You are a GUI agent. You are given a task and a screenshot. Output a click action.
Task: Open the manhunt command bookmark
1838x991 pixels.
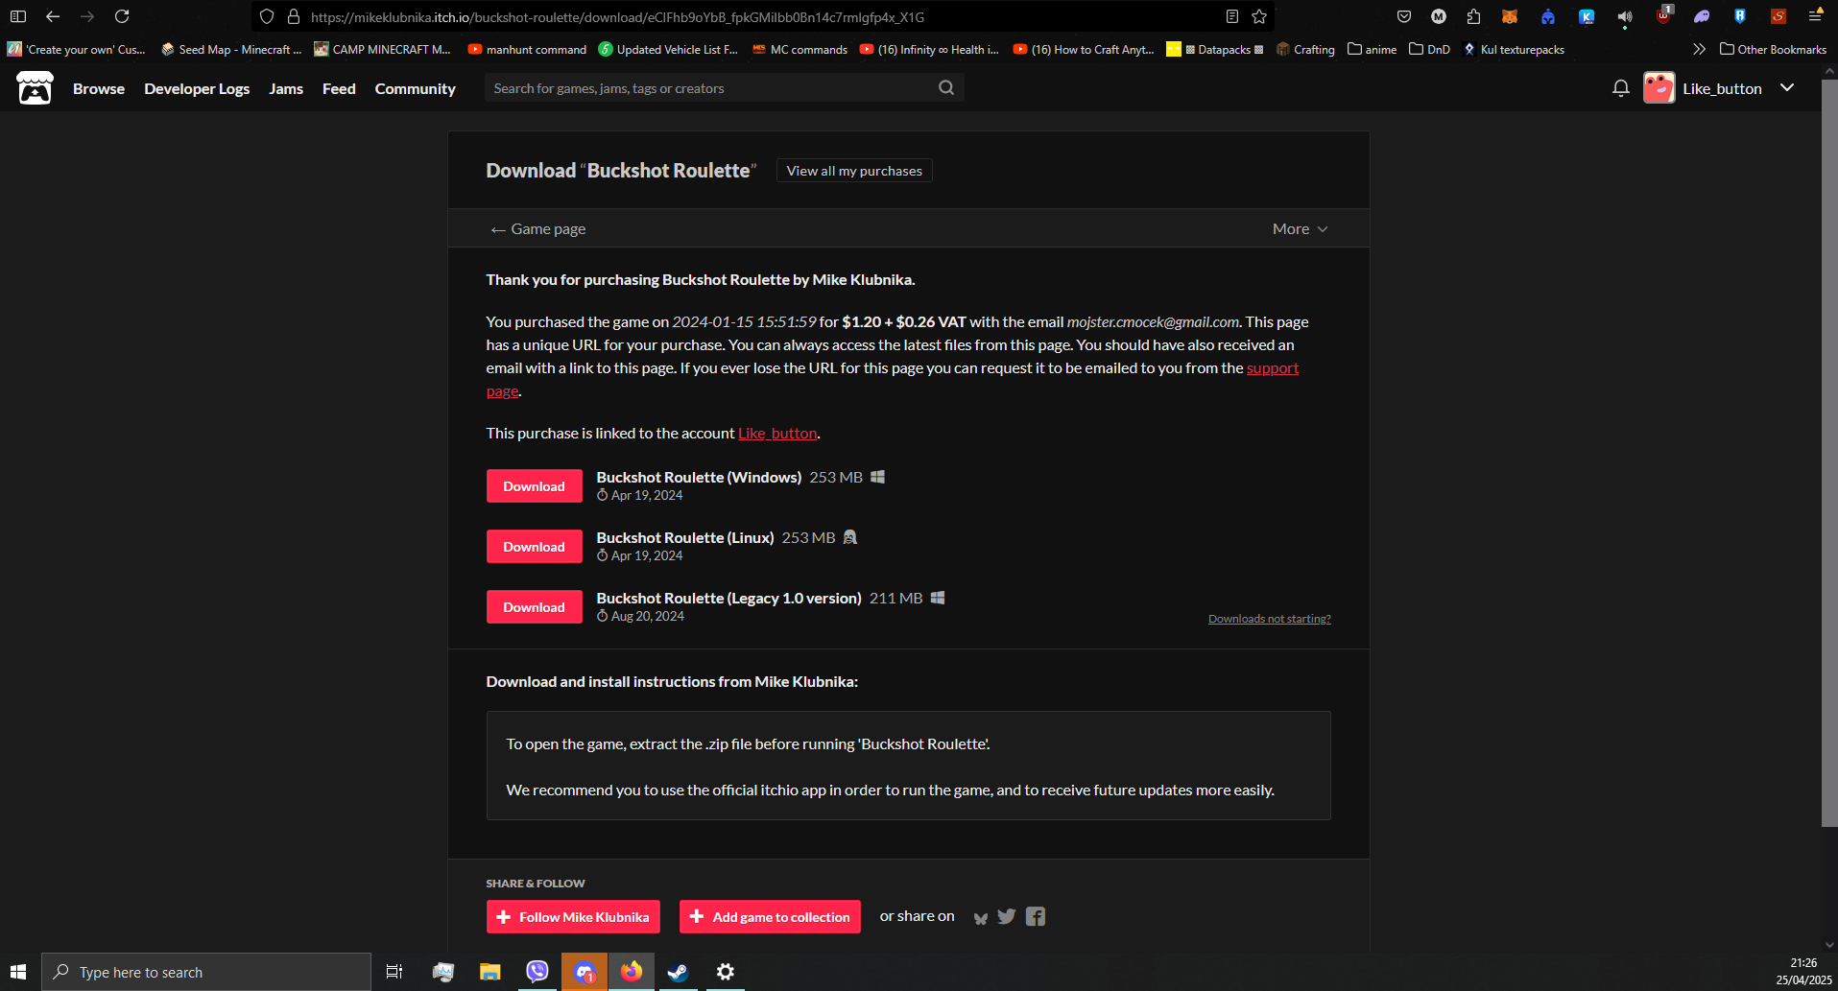coord(527,49)
